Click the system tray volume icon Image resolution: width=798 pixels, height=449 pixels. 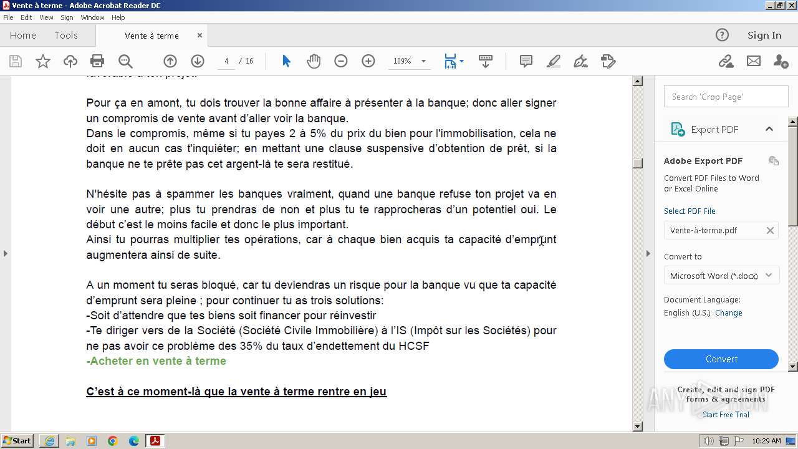point(709,441)
